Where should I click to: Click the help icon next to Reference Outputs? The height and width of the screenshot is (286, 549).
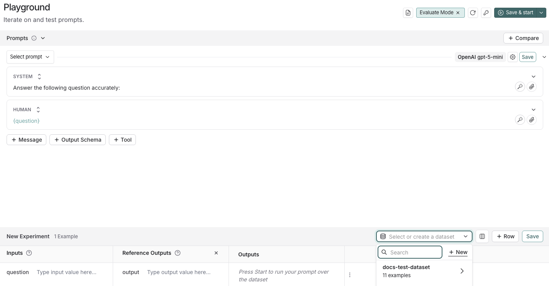(x=178, y=253)
